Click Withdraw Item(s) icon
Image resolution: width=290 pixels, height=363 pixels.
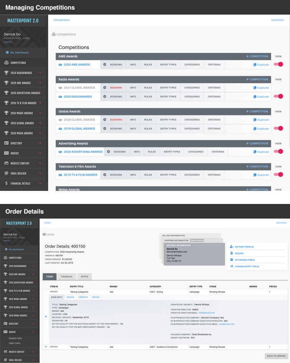[231, 260]
